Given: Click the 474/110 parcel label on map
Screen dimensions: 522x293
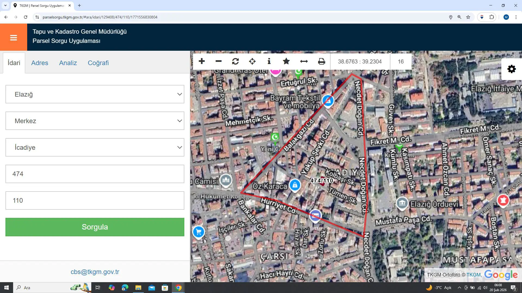Looking at the screenshot, I should tap(322, 181).
